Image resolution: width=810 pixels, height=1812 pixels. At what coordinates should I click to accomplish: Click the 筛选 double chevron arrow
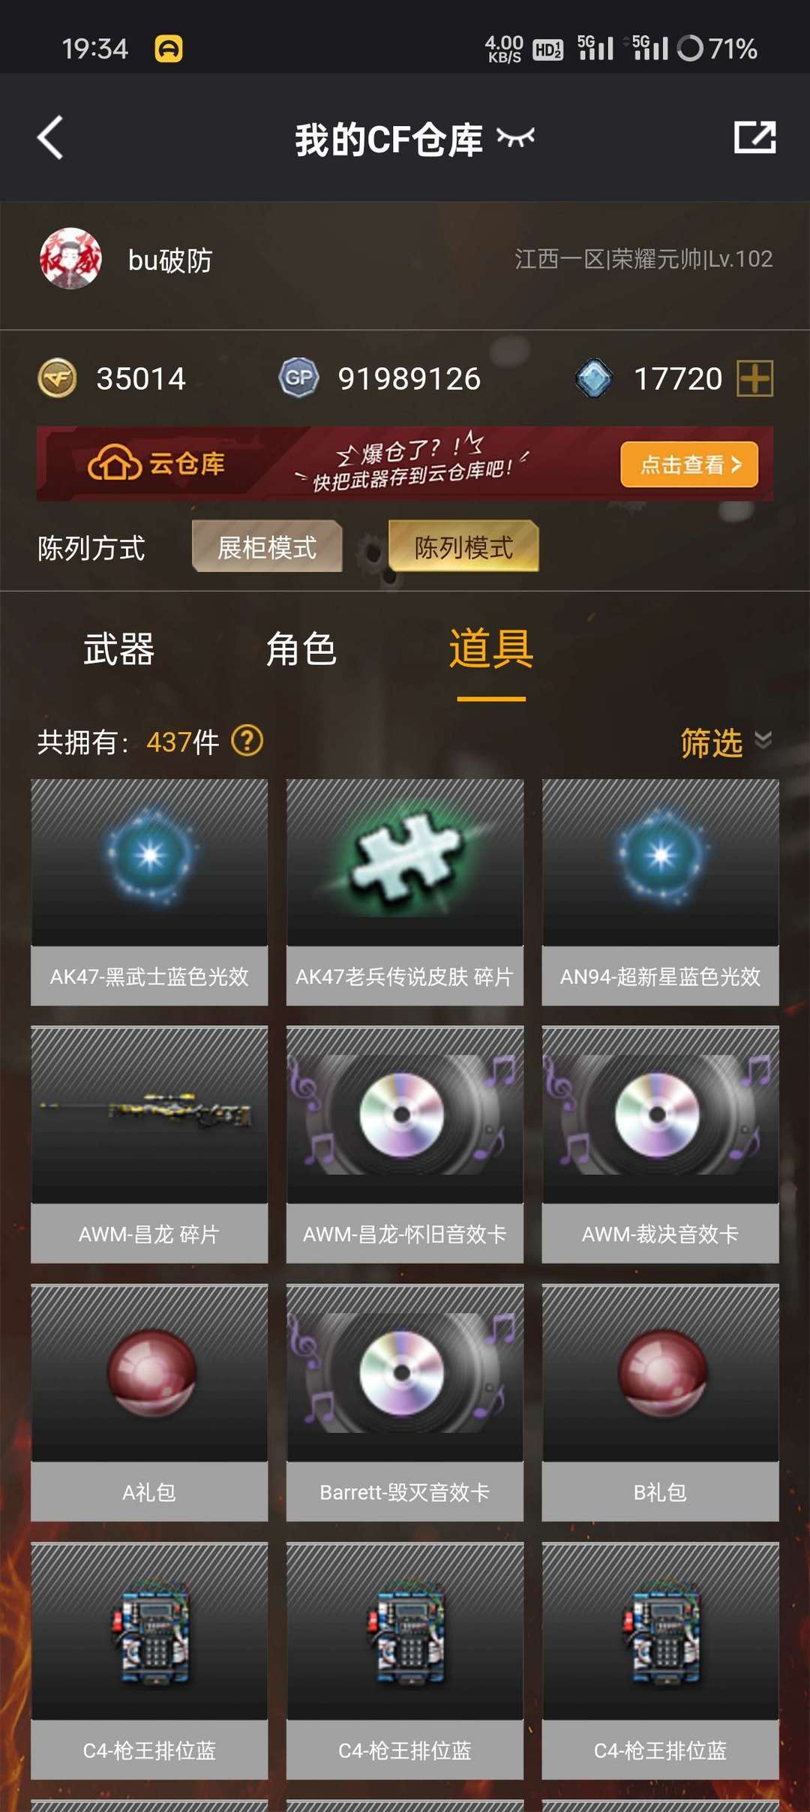click(763, 740)
